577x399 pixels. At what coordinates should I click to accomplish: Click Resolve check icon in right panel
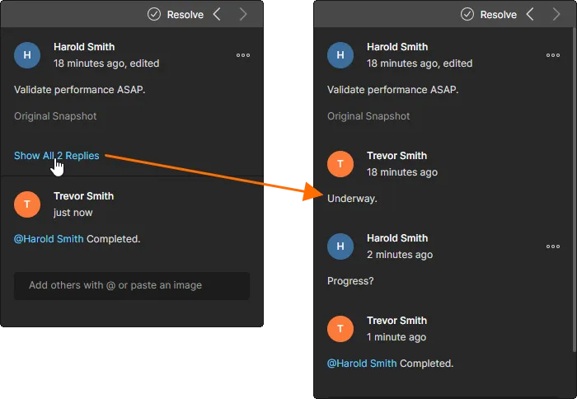click(x=467, y=14)
